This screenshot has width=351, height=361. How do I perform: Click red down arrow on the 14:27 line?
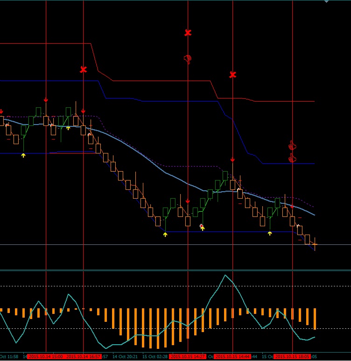coord(188,201)
